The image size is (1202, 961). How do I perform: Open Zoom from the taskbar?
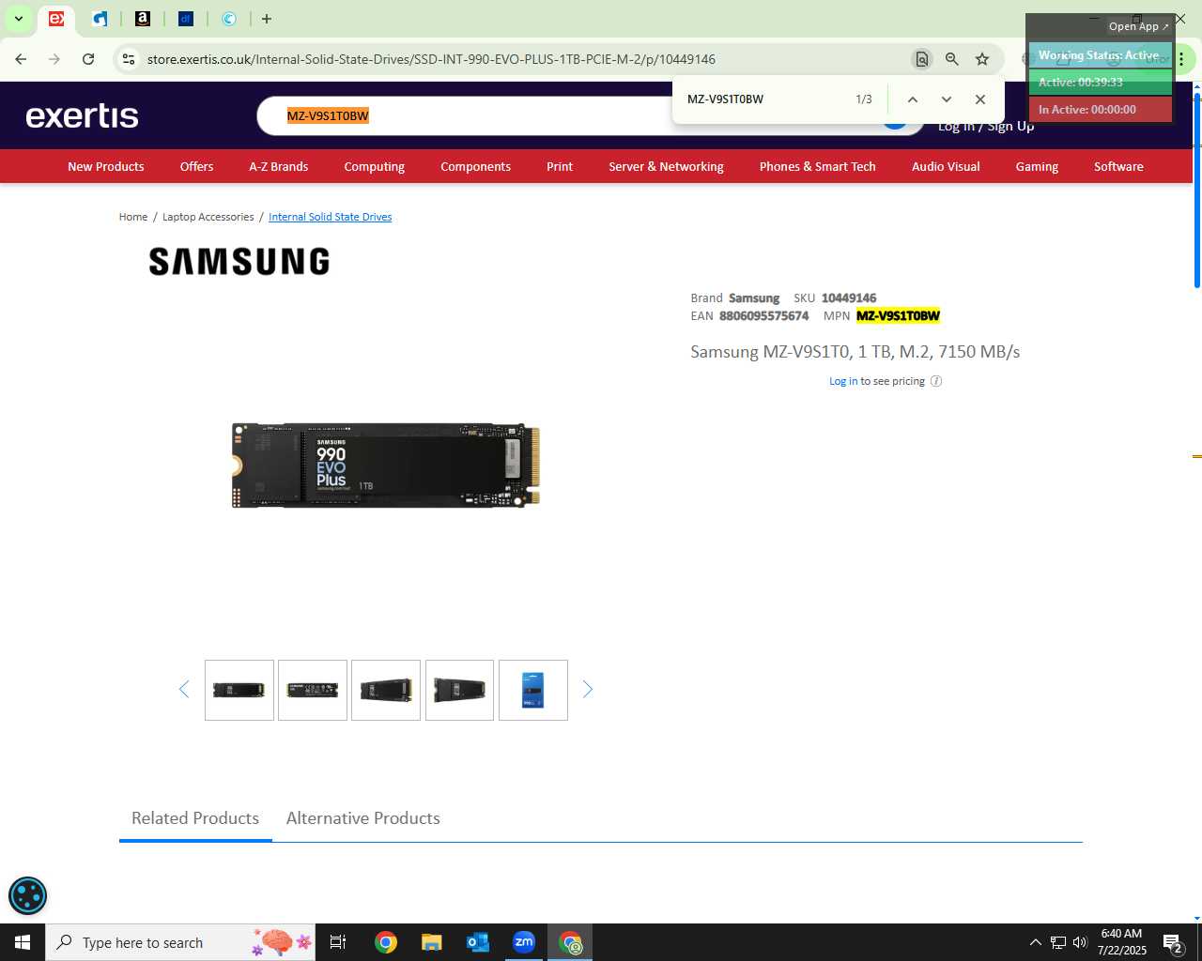click(x=524, y=942)
